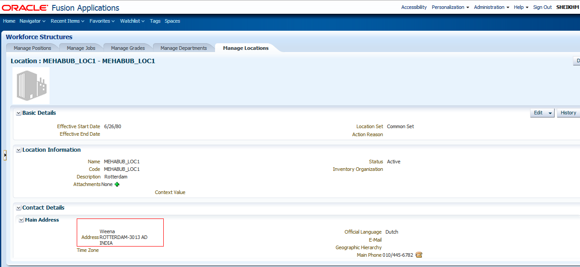
Task: Collapse the Basic Details section
Action: click(18, 113)
